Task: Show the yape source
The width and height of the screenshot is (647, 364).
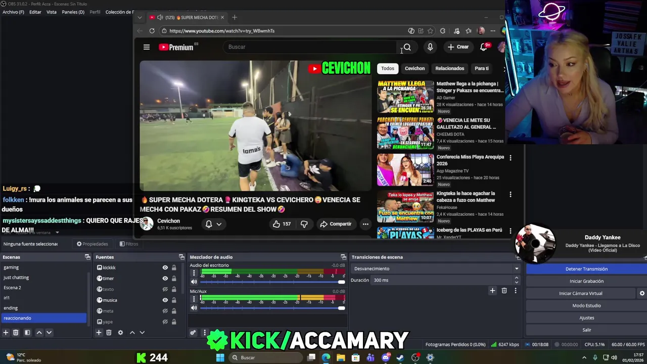Action: point(165,322)
